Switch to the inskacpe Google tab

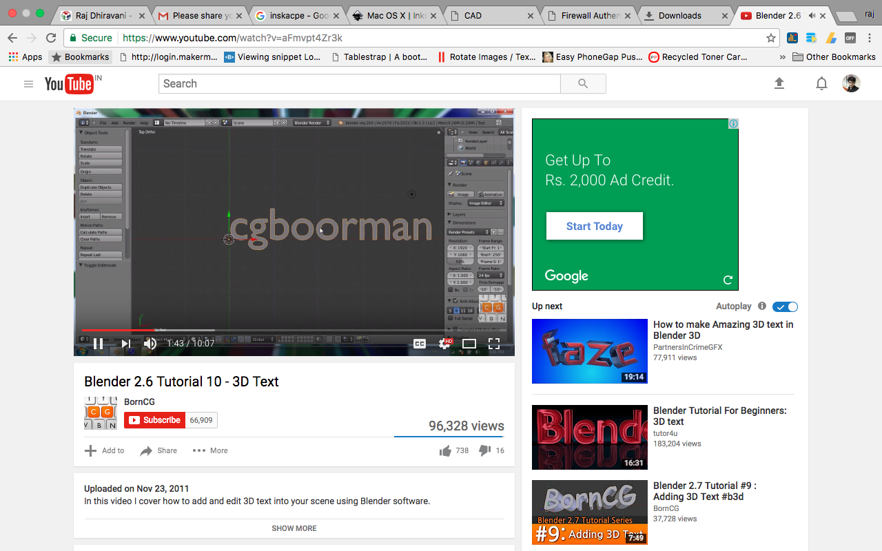[x=296, y=15]
